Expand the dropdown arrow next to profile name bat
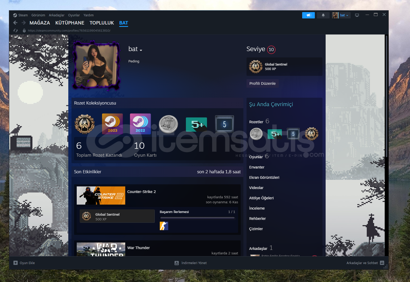 pyautogui.click(x=141, y=50)
